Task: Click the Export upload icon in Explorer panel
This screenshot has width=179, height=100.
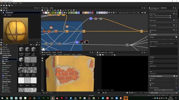Action: click(7, 10)
